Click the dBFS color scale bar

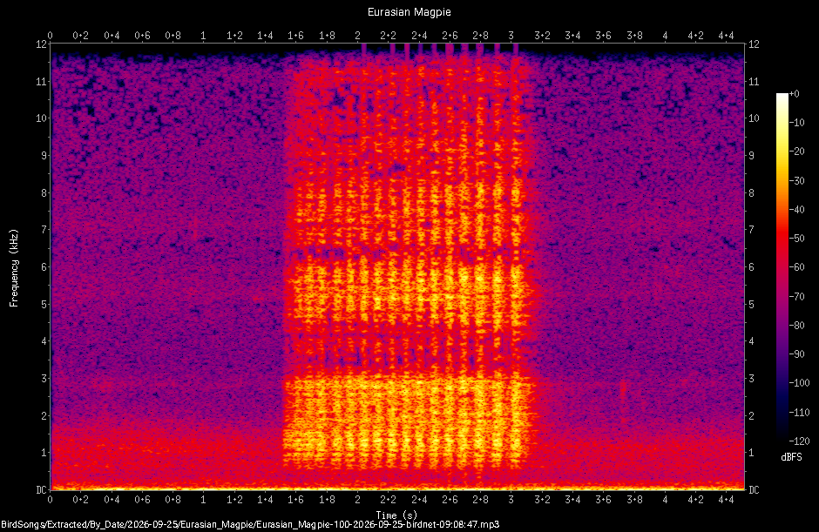782,266
